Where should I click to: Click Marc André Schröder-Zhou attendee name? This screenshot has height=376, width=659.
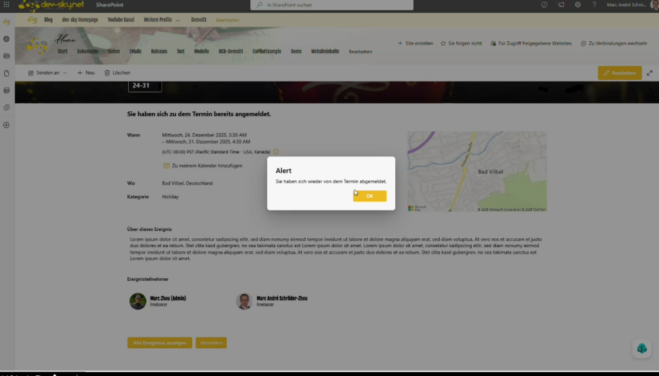[282, 298]
